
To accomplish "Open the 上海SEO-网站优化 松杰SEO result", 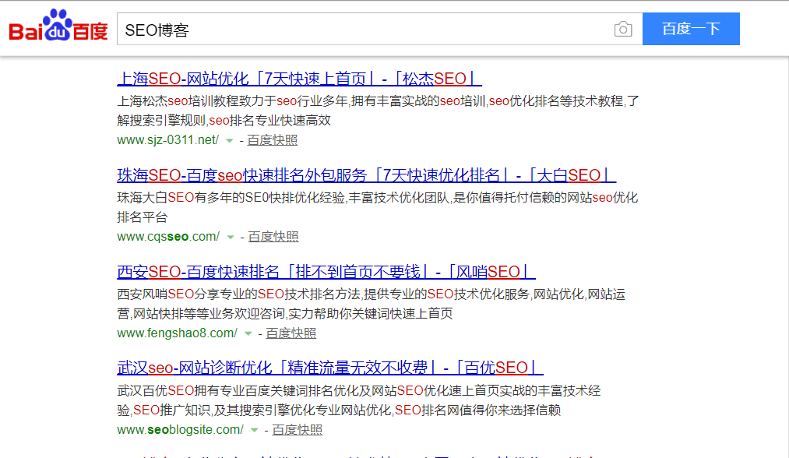I will pyautogui.click(x=299, y=79).
